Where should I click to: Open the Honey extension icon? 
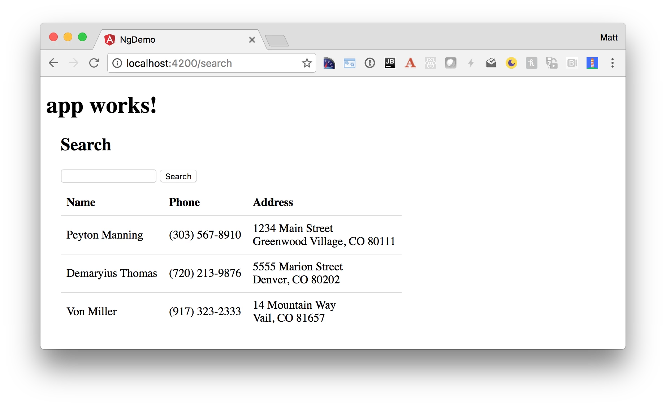click(531, 63)
